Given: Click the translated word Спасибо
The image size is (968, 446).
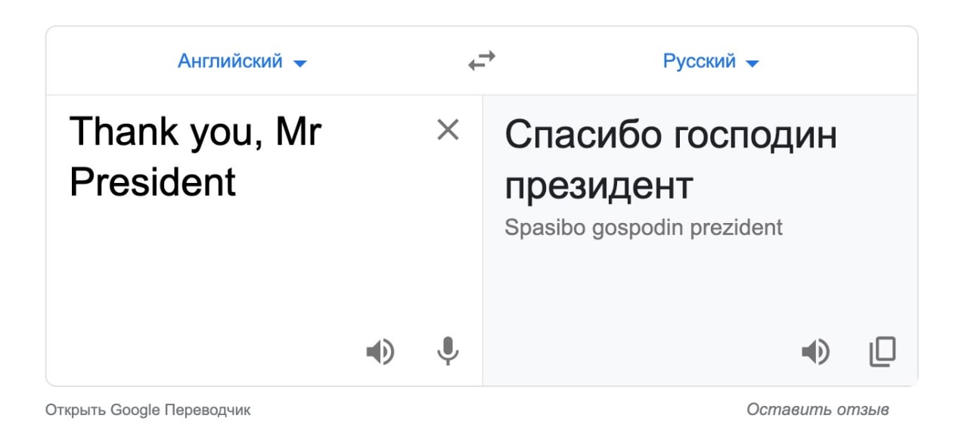Looking at the screenshot, I should coord(582,136).
